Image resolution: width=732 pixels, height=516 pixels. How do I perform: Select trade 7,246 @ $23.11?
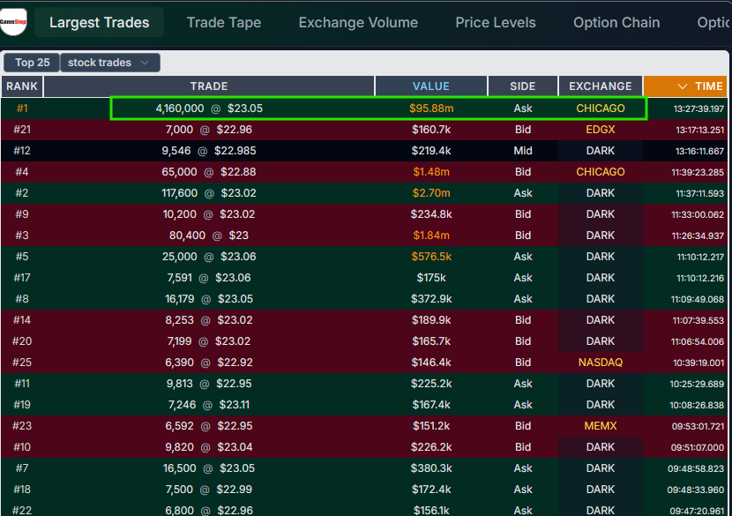(209, 405)
